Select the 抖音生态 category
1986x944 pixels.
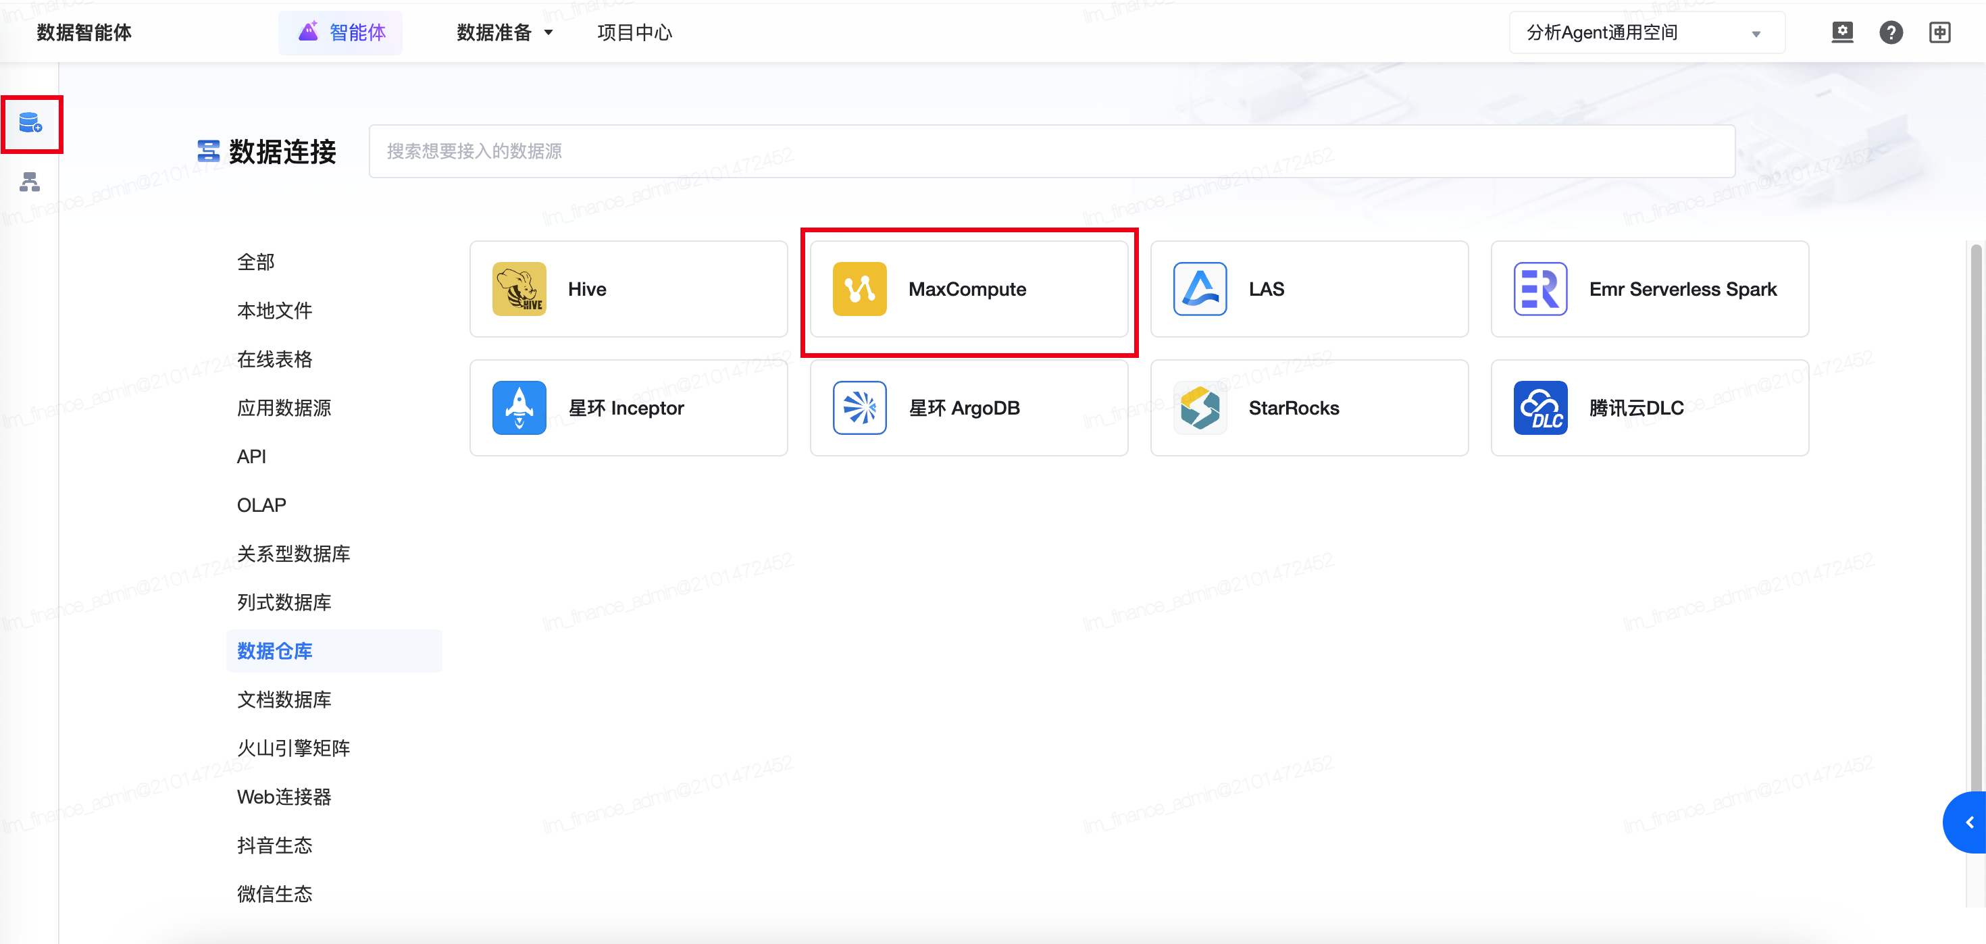point(274,845)
